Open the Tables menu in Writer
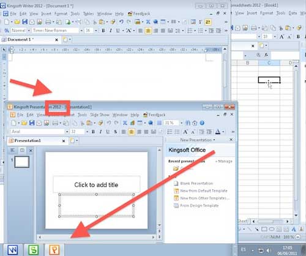This screenshot has height=256, width=306. (88, 13)
